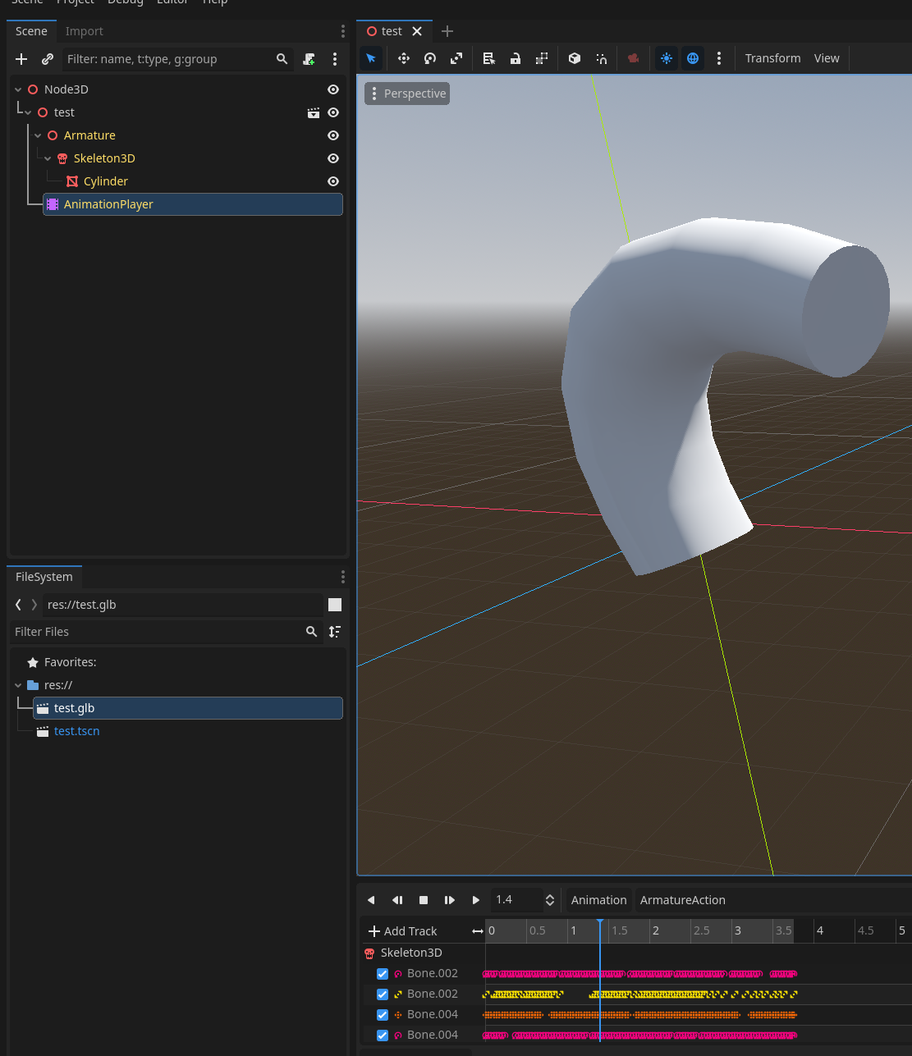Switch to the Transform menu
The width and height of the screenshot is (912, 1056).
click(772, 58)
